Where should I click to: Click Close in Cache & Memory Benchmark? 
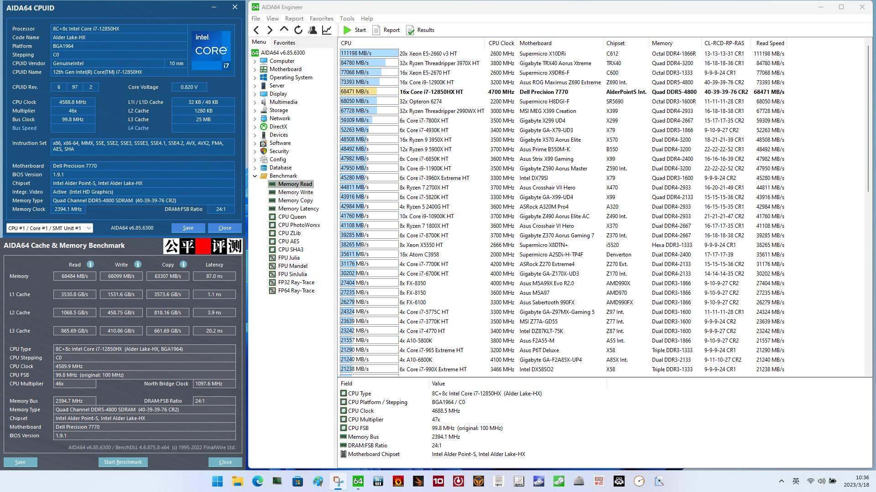tap(225, 462)
